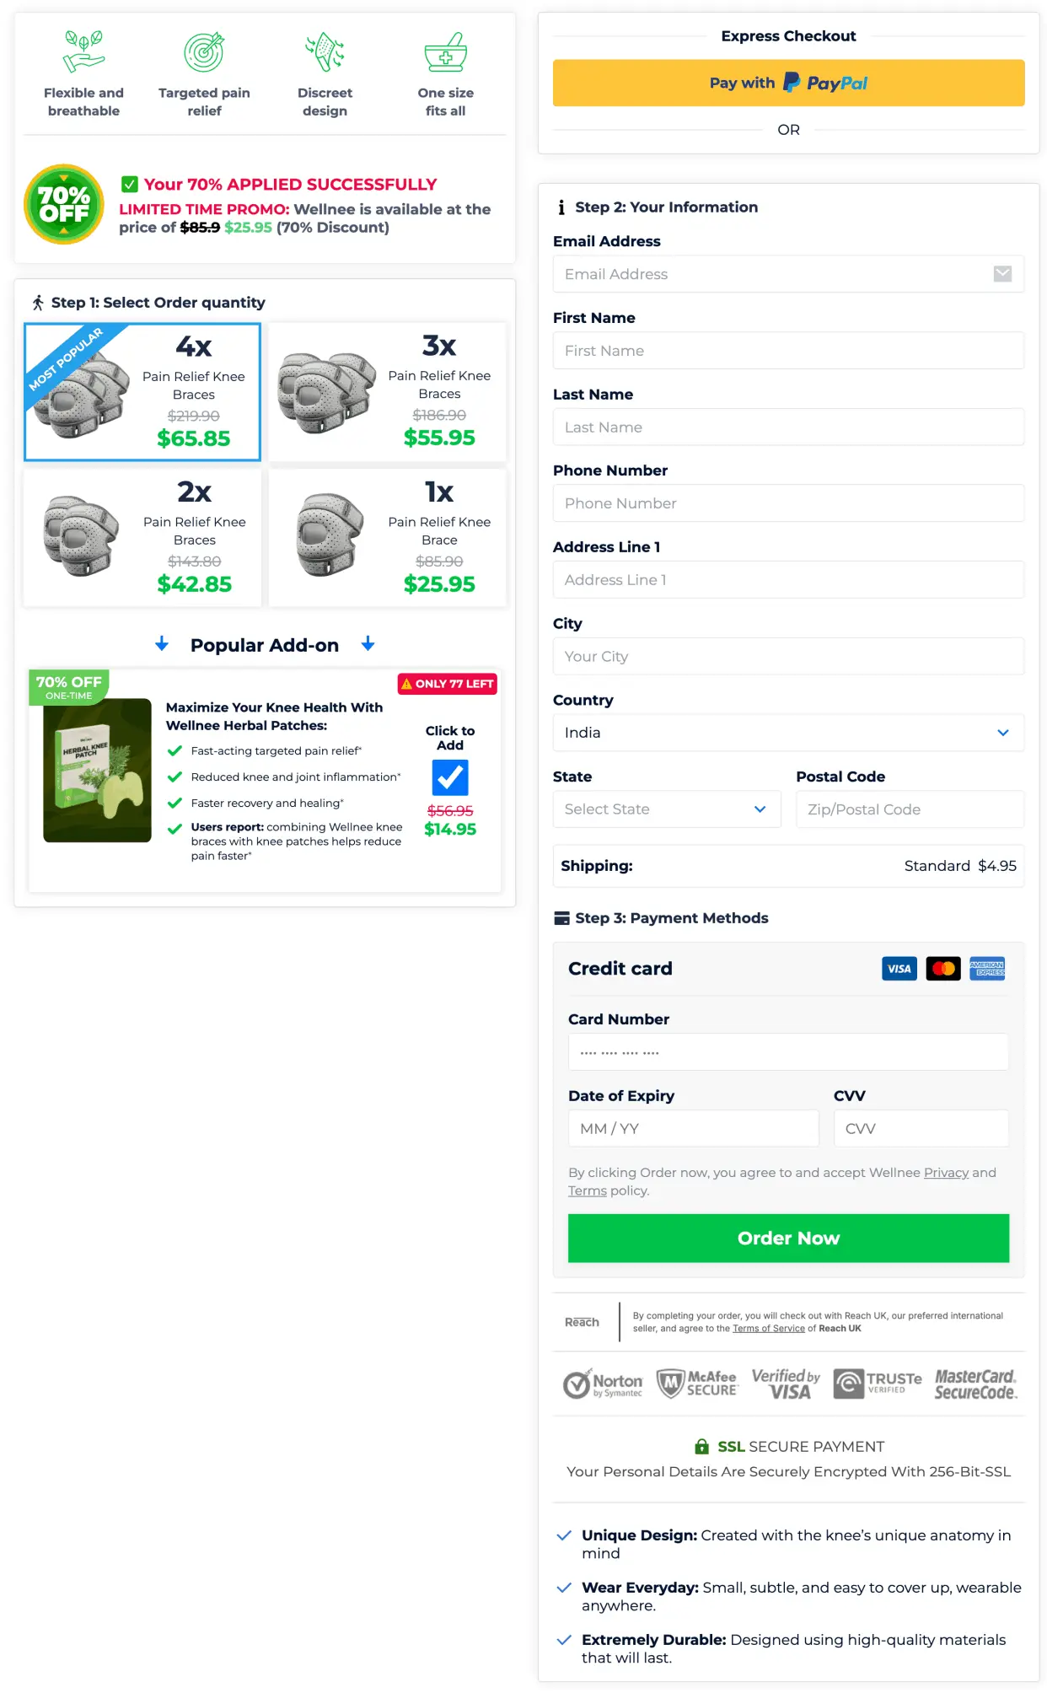Click the 70% OFF round badge
This screenshot has height=1693, width=1047.
click(64, 204)
